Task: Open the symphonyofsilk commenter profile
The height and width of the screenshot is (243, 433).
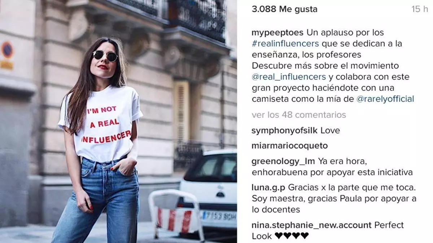Action: pyautogui.click(x=284, y=131)
